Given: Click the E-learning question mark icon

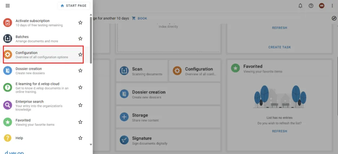Looking at the screenshot, I should tap(8, 87).
